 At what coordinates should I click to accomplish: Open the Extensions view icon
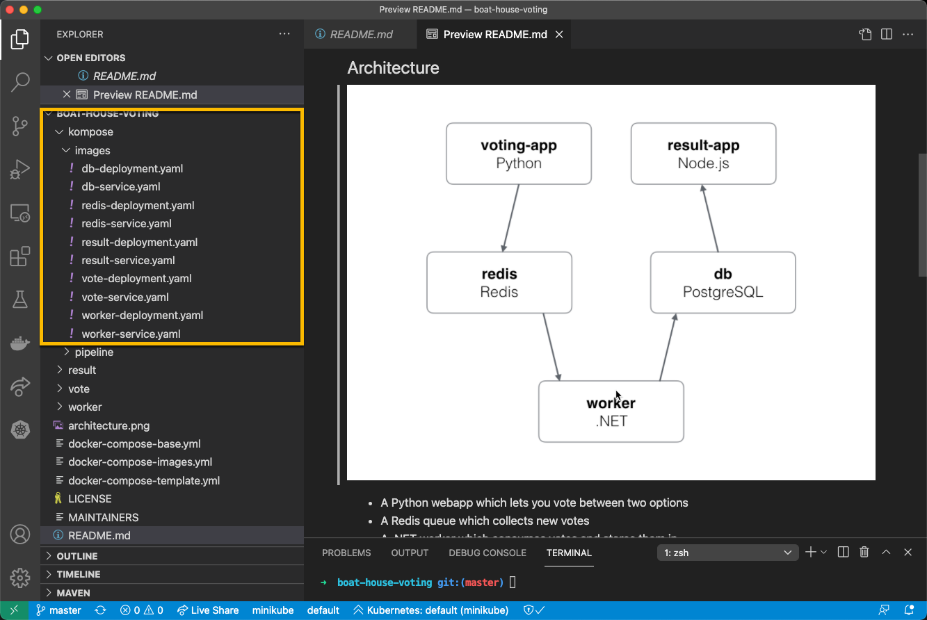point(19,256)
